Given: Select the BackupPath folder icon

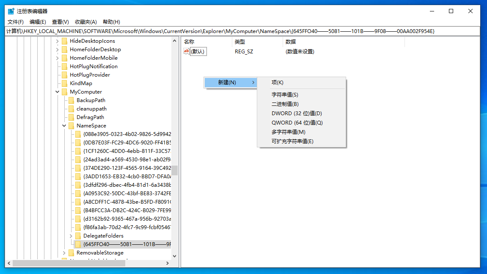Looking at the screenshot, I should pyautogui.click(x=71, y=100).
